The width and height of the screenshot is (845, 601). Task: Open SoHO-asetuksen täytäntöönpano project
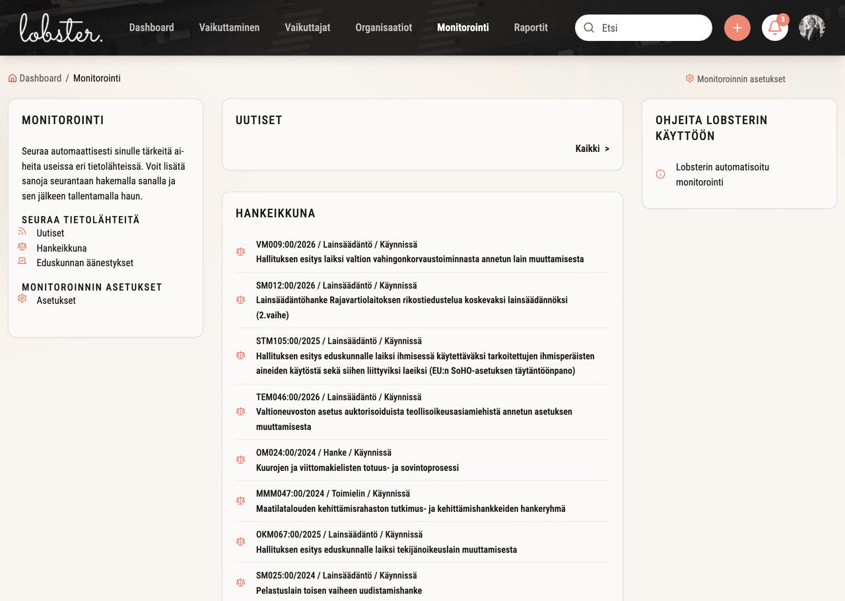coord(425,363)
